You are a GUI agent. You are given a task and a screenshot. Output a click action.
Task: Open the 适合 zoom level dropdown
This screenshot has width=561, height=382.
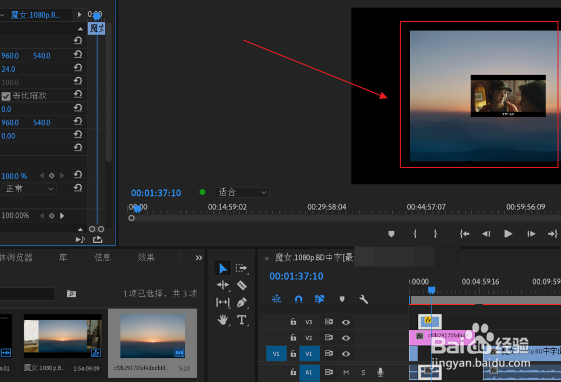click(x=242, y=192)
